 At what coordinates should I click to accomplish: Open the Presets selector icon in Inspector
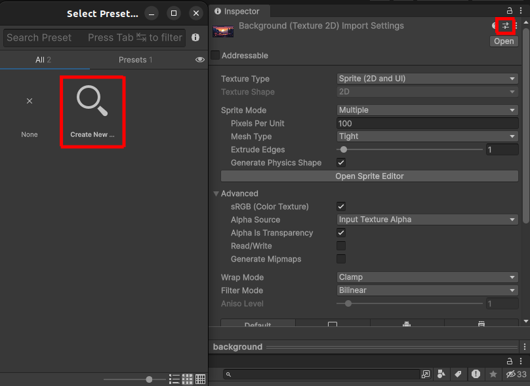point(506,26)
